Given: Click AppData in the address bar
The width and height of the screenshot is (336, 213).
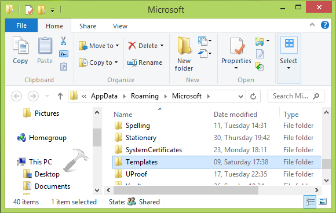Looking at the screenshot, I should pos(104,96).
